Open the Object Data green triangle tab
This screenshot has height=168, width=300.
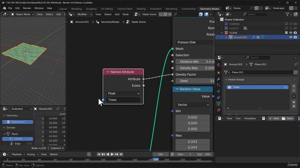click(x=218, y=104)
